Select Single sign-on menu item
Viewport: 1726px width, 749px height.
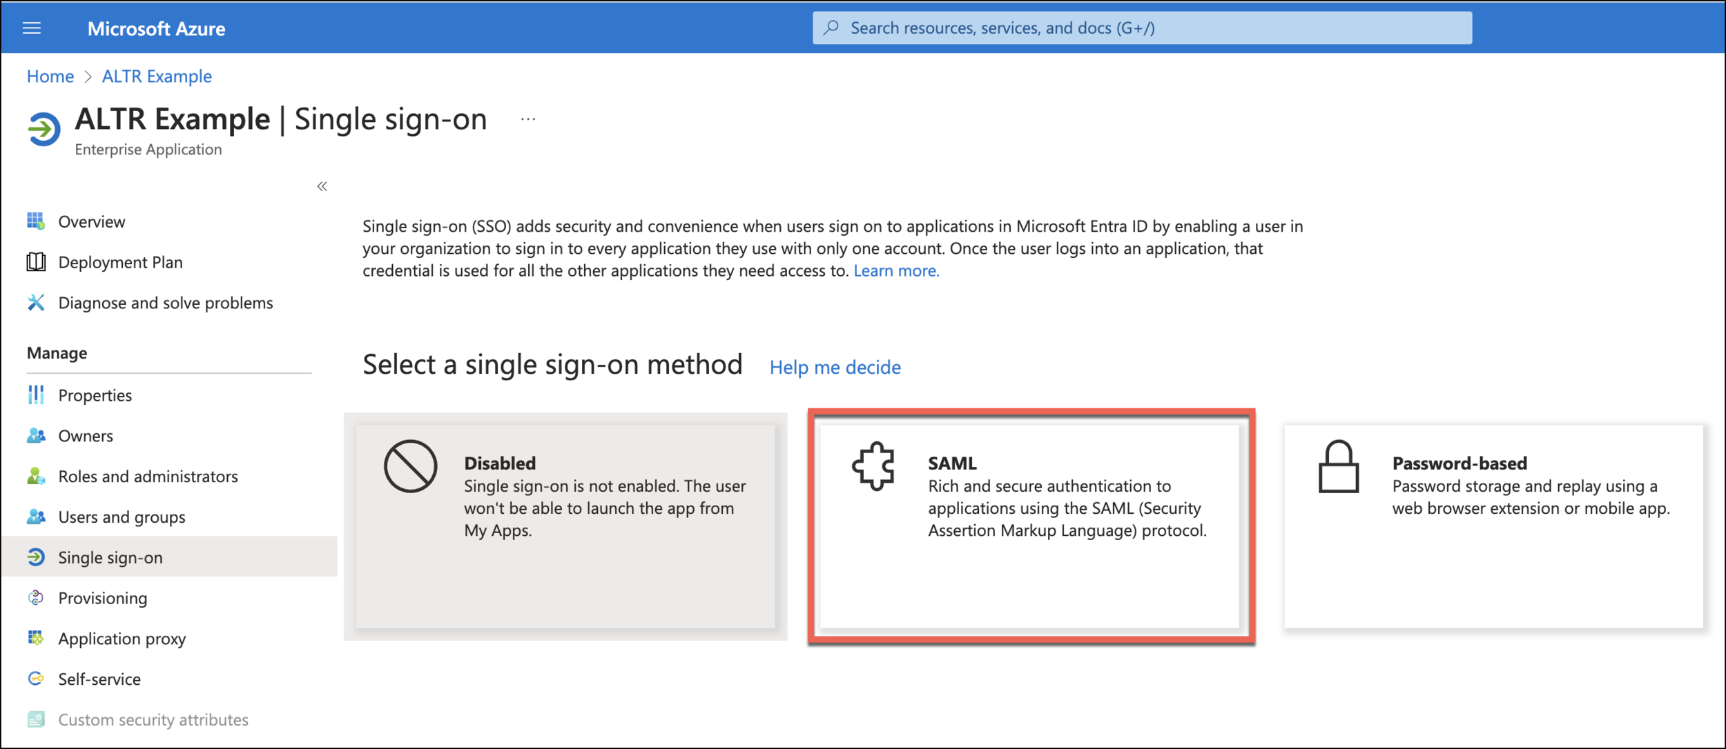[x=169, y=557]
